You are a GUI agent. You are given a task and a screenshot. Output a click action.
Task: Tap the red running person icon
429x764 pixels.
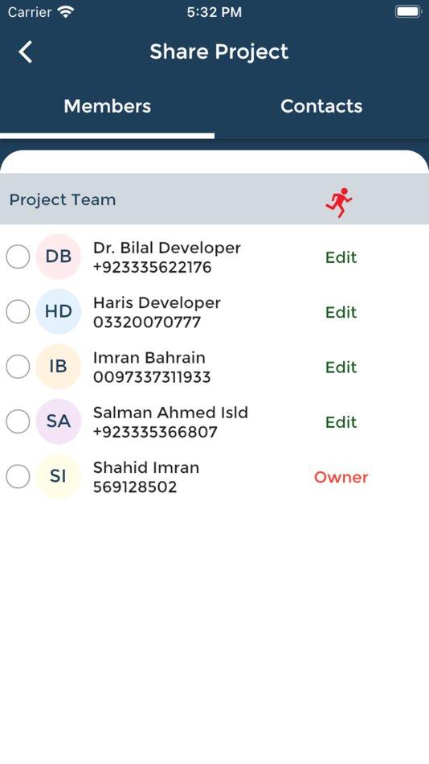(339, 202)
